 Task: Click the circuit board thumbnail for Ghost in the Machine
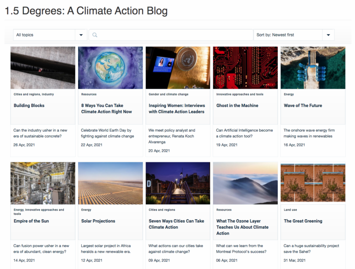click(x=245, y=67)
